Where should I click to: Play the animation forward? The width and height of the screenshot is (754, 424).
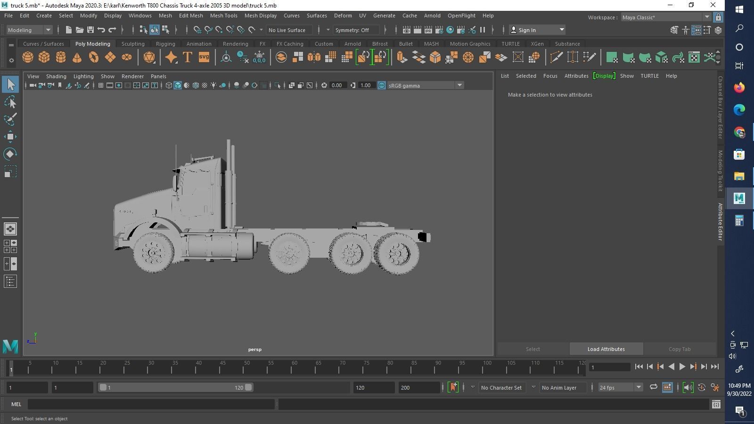pos(682,367)
